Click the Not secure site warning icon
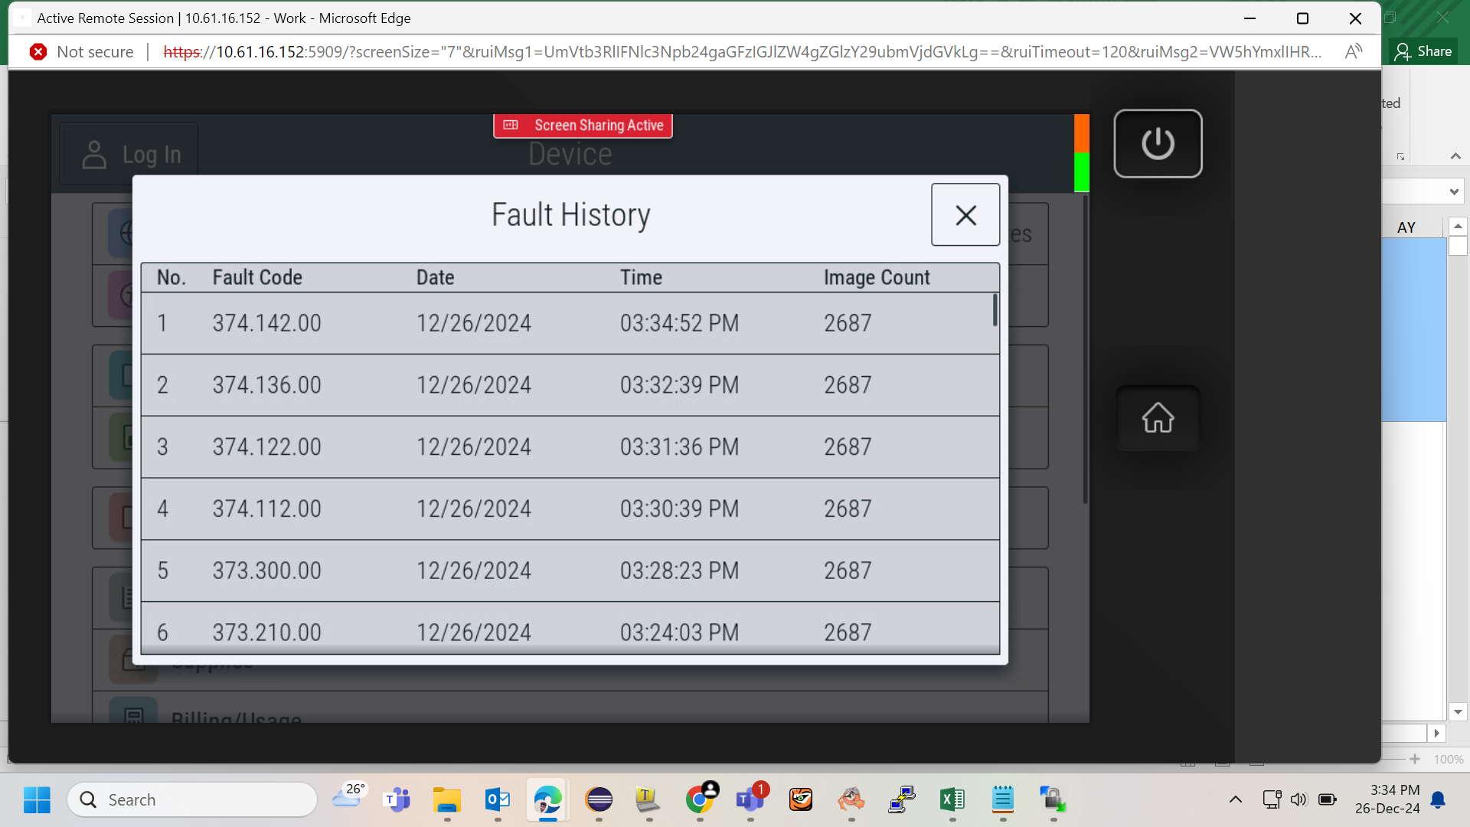Image resolution: width=1470 pixels, height=827 pixels. pos(38,51)
